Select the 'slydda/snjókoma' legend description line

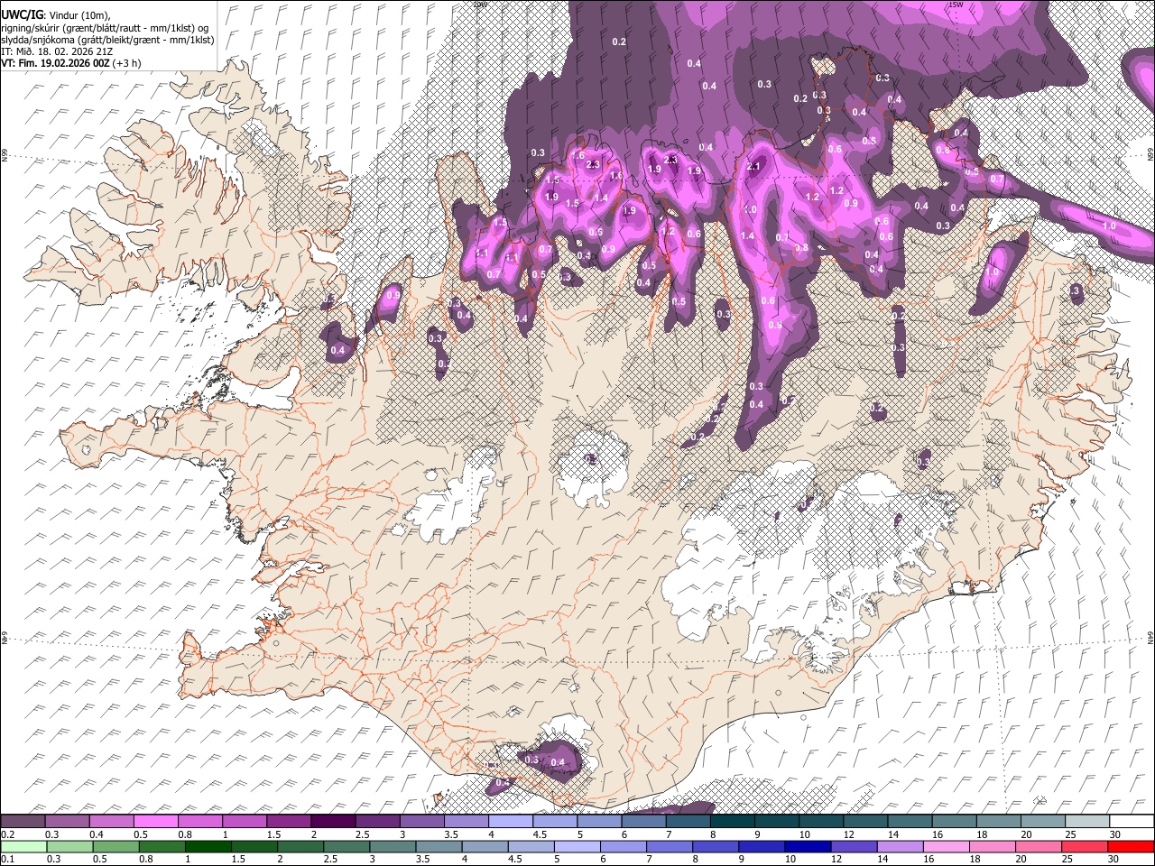107,40
